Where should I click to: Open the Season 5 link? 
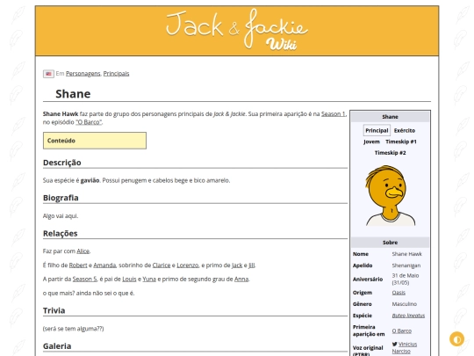pos(84,280)
